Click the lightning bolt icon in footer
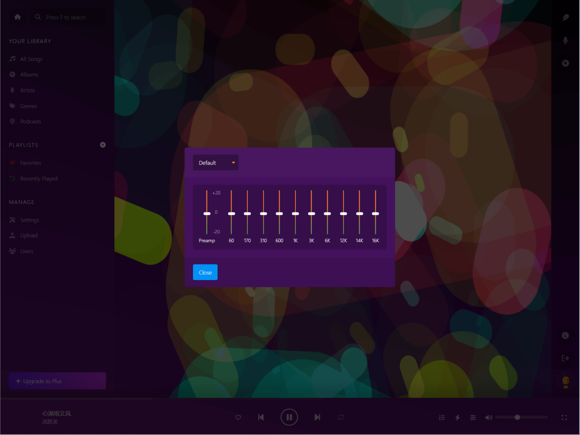Viewport: 580px width, 435px height. [458, 417]
